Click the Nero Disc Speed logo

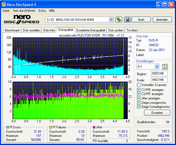[22, 19]
